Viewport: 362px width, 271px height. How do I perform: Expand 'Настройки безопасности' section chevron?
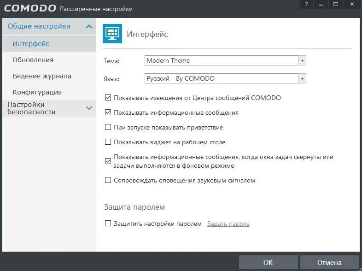[x=89, y=108]
